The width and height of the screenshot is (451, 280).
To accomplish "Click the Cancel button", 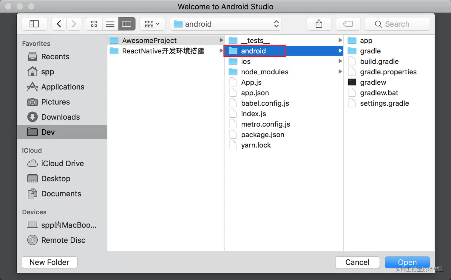I will 357,262.
